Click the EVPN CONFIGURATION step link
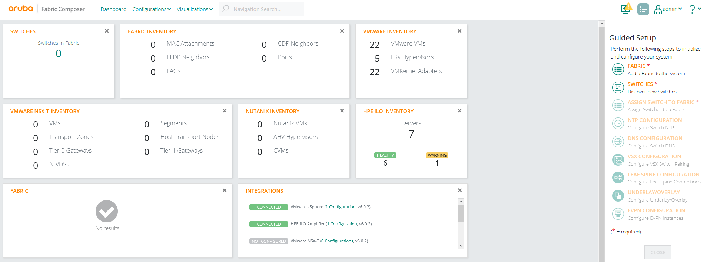707x262 pixels. click(x=656, y=210)
